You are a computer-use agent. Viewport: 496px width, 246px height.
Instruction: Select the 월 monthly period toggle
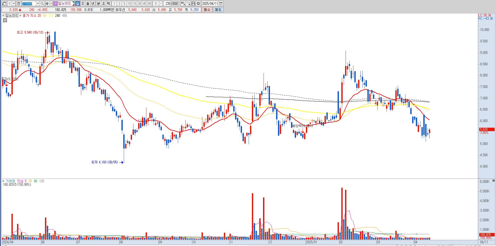coord(88,3)
